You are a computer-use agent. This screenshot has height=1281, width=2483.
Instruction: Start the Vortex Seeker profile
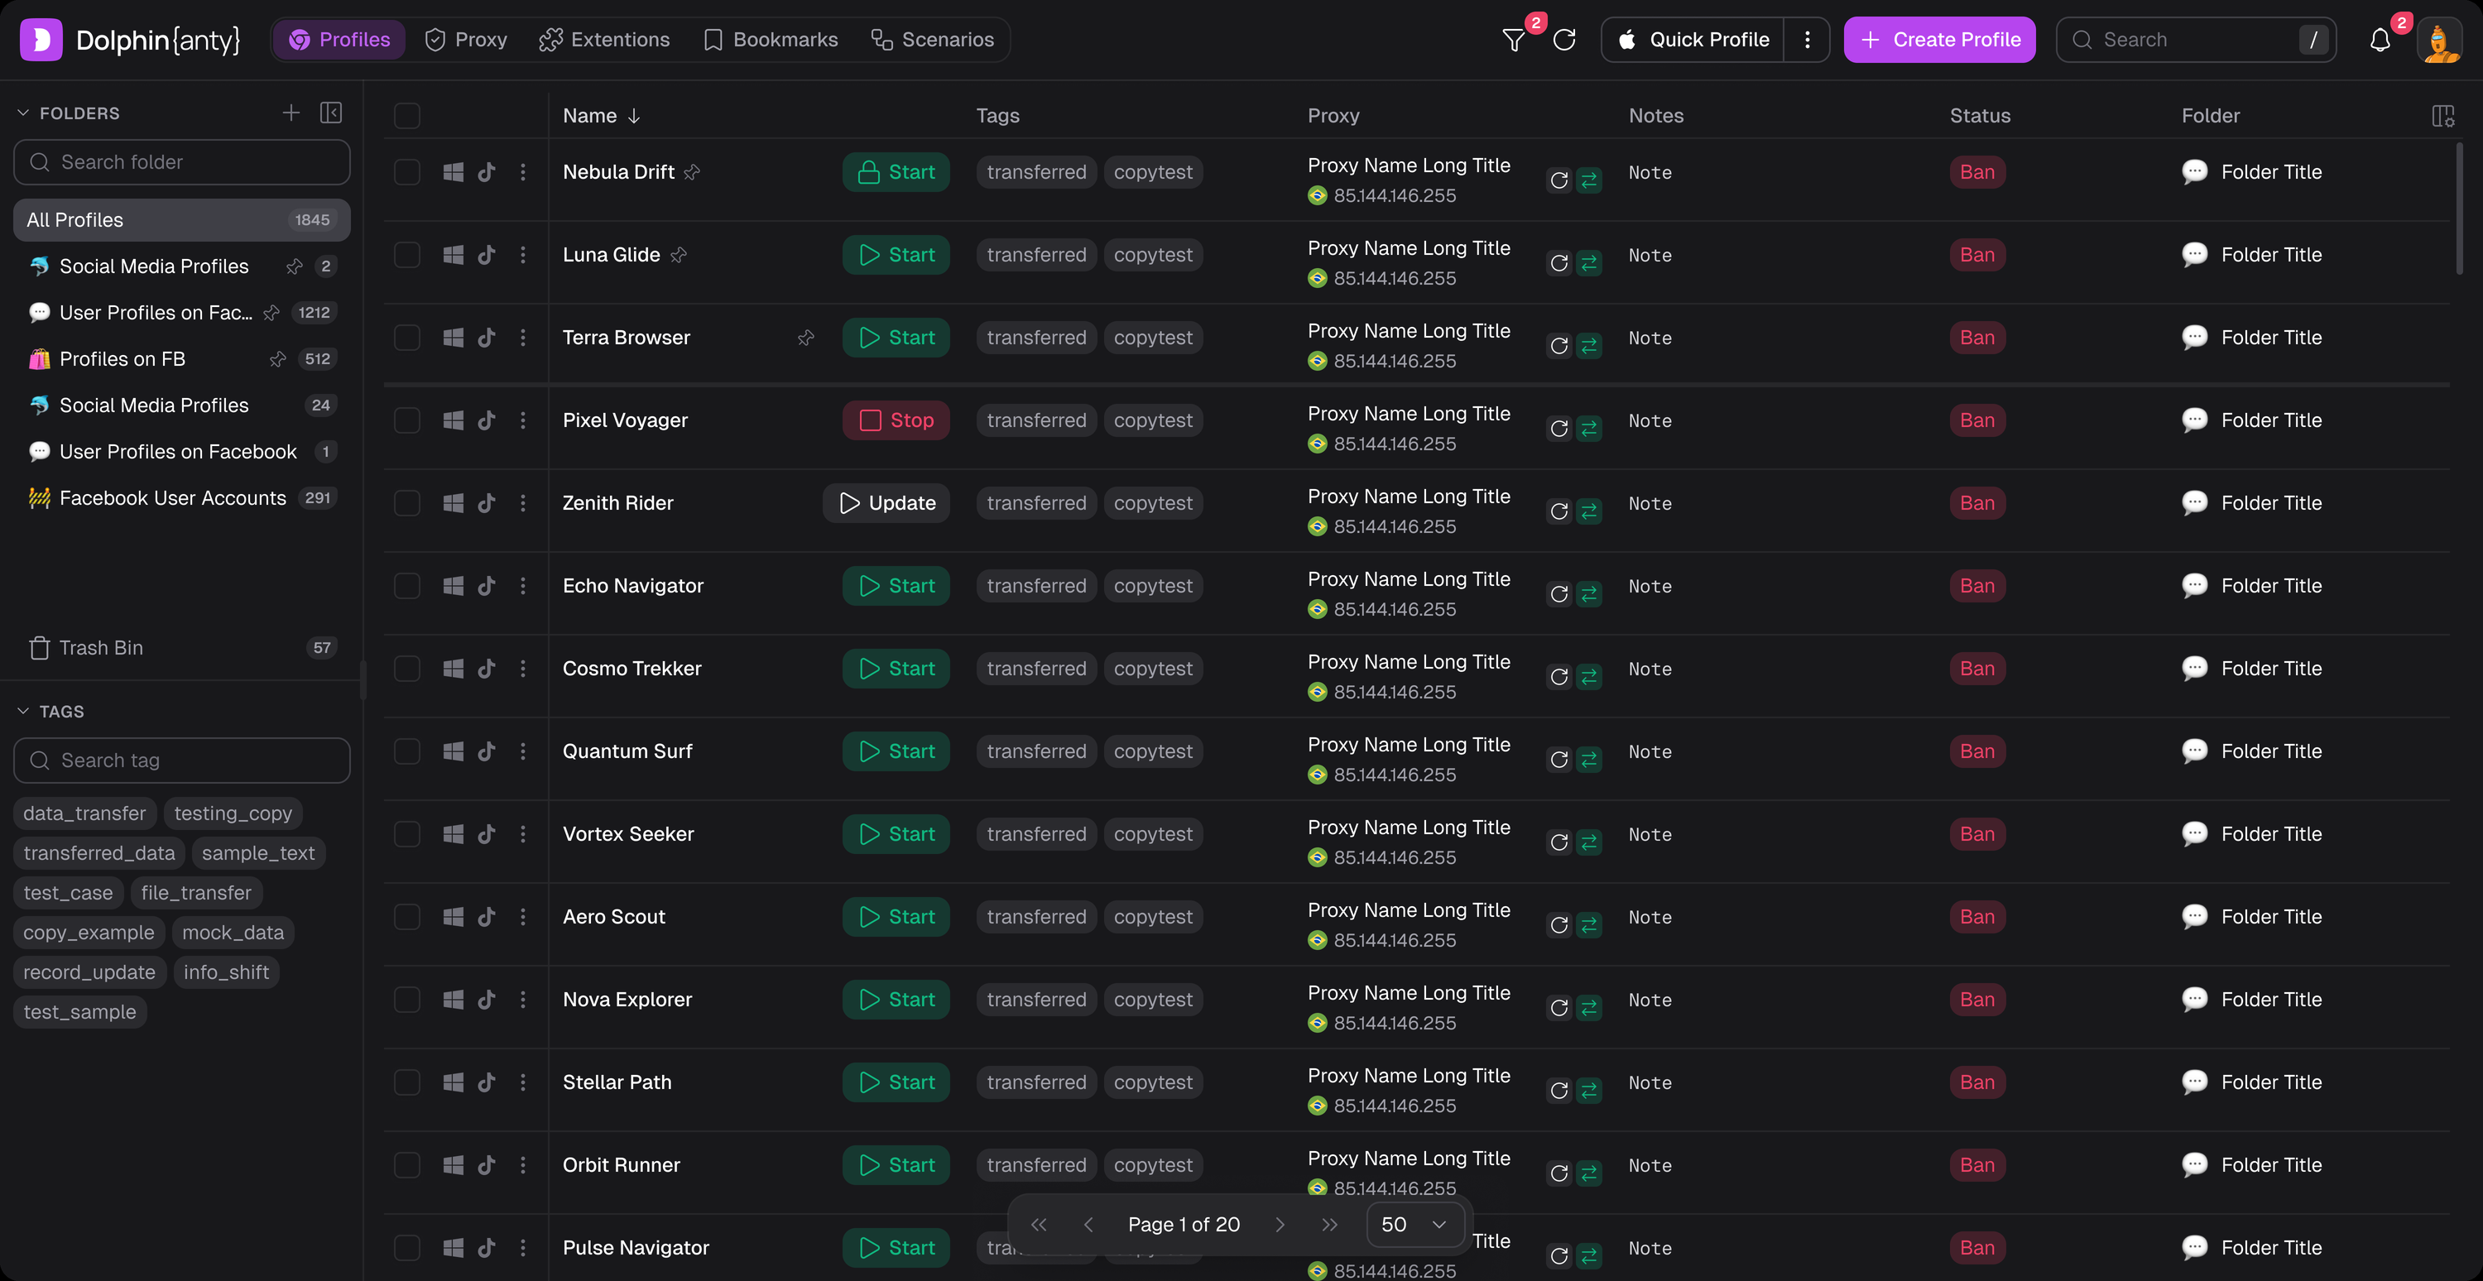[x=896, y=834]
